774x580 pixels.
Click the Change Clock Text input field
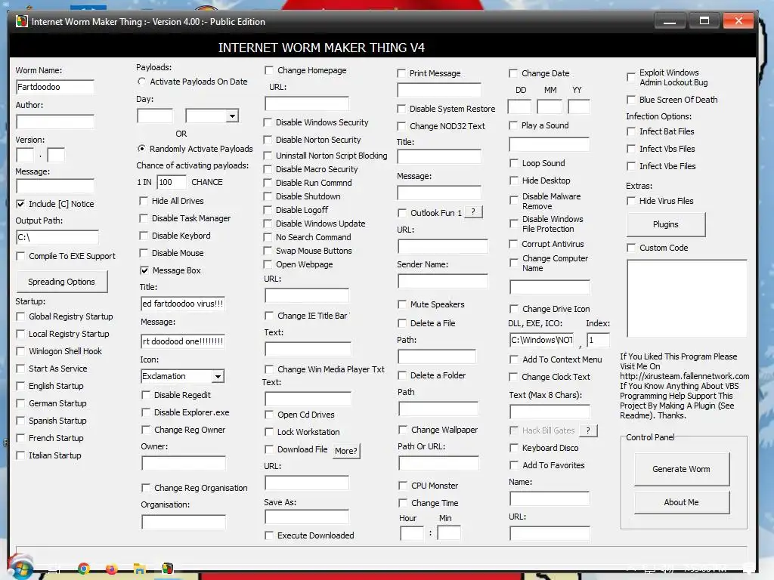550,412
